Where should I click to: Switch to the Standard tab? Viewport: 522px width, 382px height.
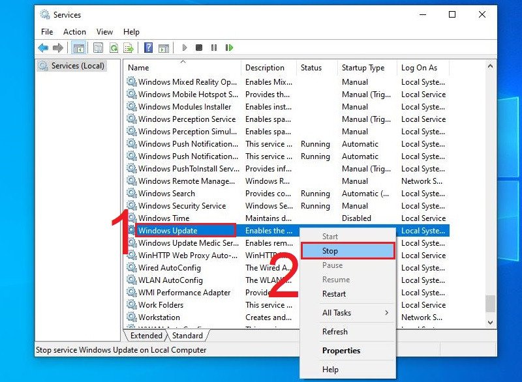pyautogui.click(x=188, y=335)
